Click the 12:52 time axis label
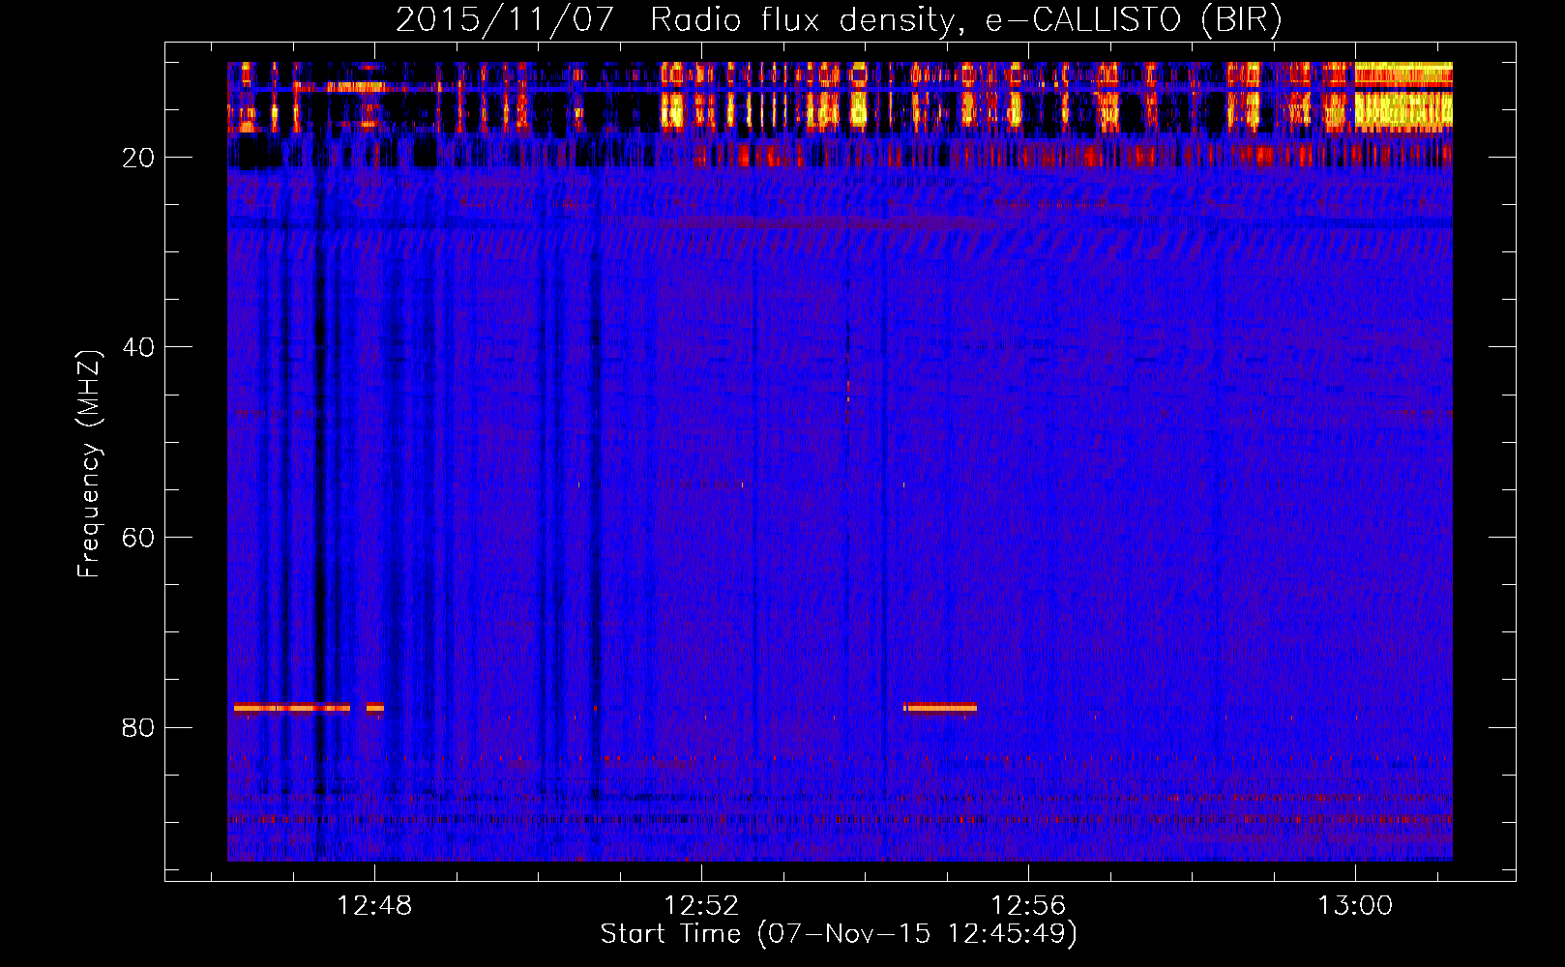This screenshot has height=967, width=1565. point(701,905)
